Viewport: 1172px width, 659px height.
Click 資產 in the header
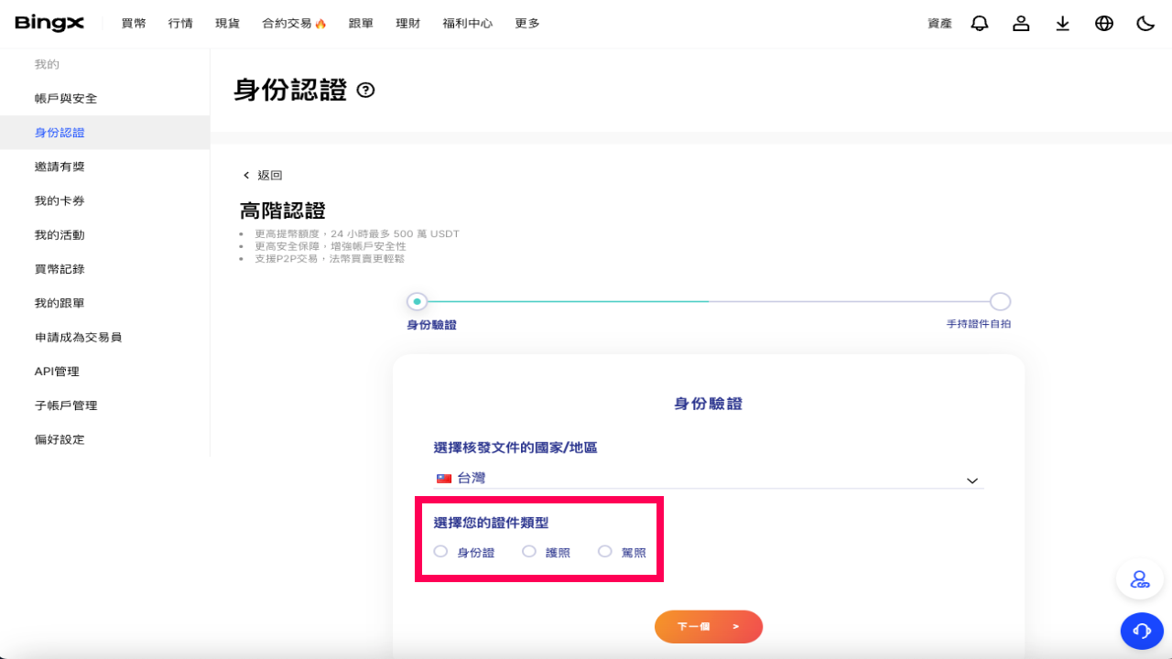[x=940, y=23]
